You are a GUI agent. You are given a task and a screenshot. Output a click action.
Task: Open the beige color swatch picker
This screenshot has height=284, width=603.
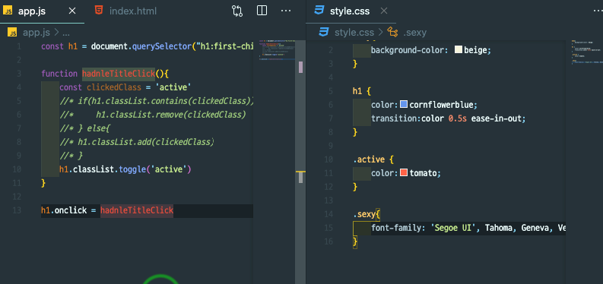click(x=459, y=50)
